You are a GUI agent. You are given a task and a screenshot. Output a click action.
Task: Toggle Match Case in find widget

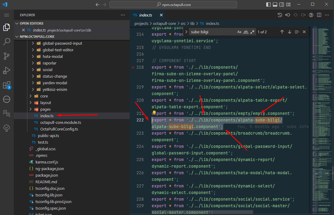pyautogui.click(x=239, y=32)
